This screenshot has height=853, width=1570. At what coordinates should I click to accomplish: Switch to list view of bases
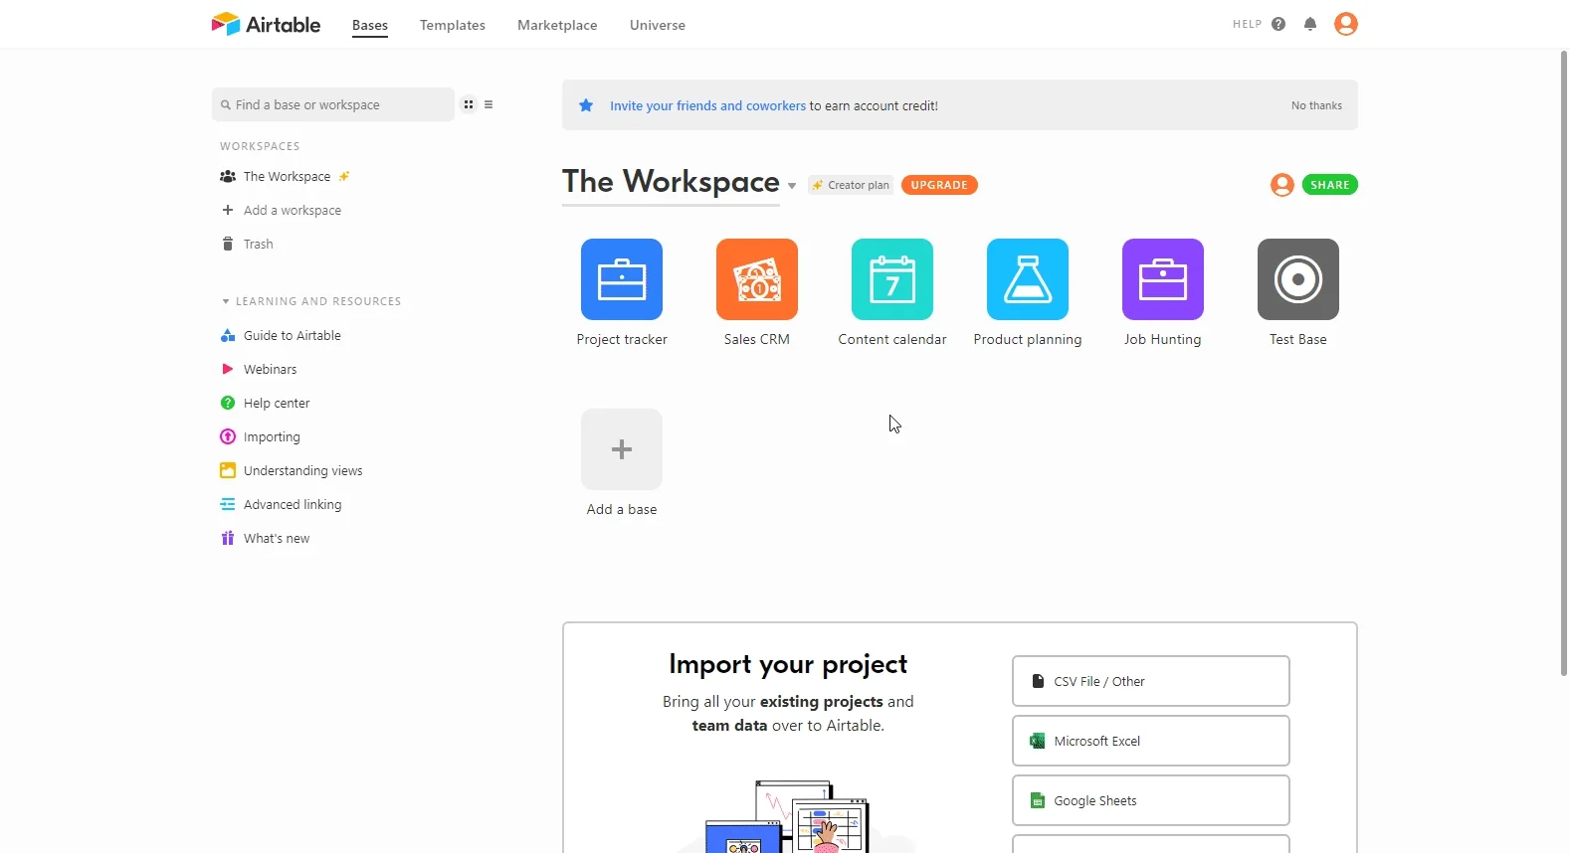(489, 104)
